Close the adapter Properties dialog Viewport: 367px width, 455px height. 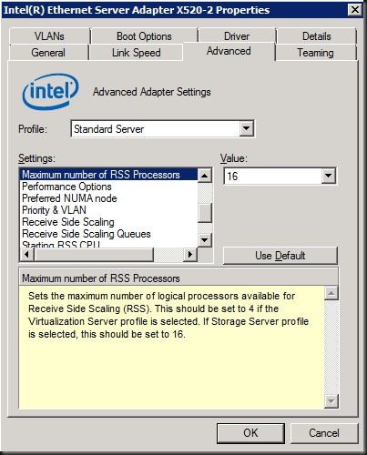(355, 10)
